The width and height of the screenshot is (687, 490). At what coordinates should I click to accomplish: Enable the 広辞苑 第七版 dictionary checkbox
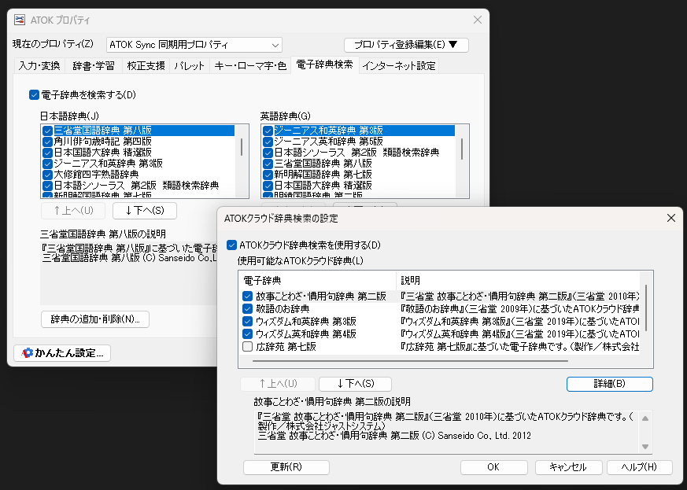pos(247,347)
